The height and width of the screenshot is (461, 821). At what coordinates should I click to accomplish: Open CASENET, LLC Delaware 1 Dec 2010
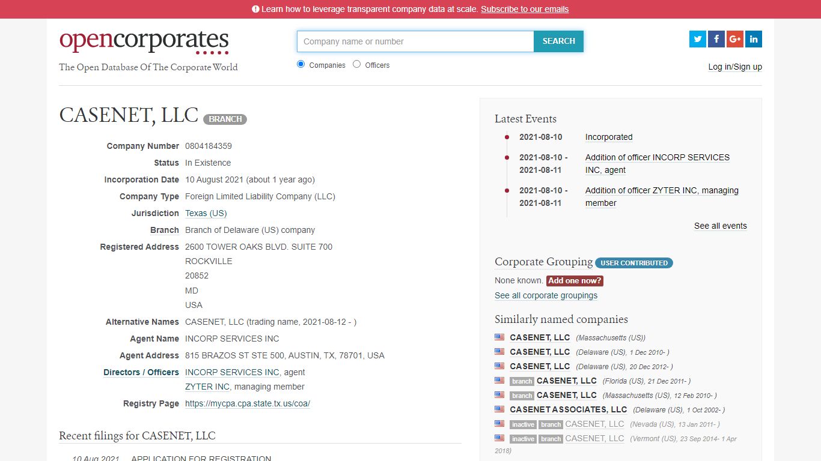(x=540, y=352)
